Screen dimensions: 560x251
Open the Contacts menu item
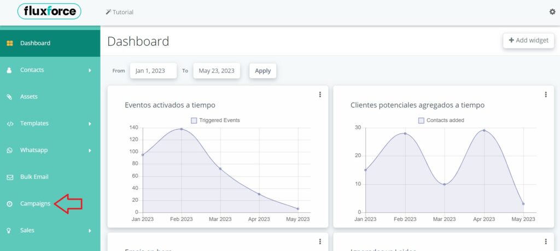pyautogui.click(x=50, y=70)
